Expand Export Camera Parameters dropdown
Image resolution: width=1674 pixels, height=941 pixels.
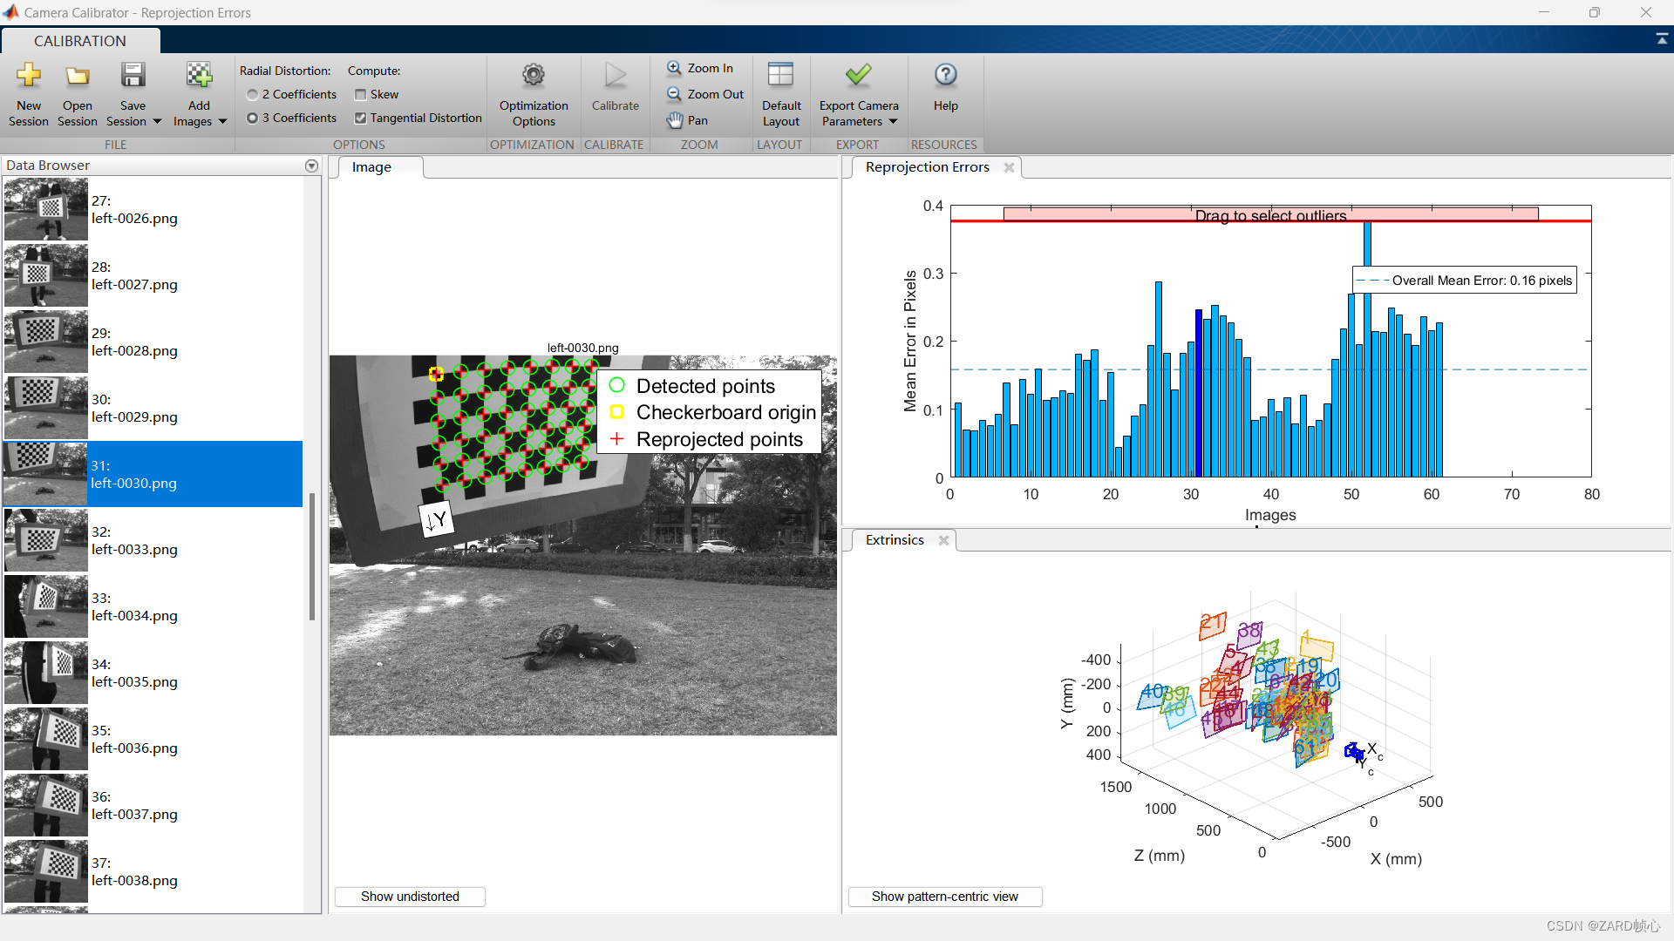coord(893,122)
